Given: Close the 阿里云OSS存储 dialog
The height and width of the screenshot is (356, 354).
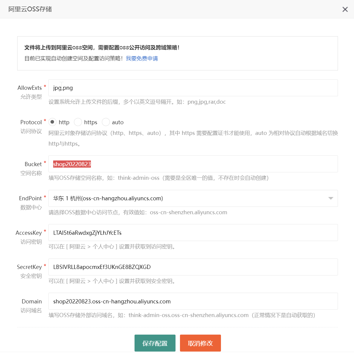Looking at the screenshot, I should pos(345,9).
